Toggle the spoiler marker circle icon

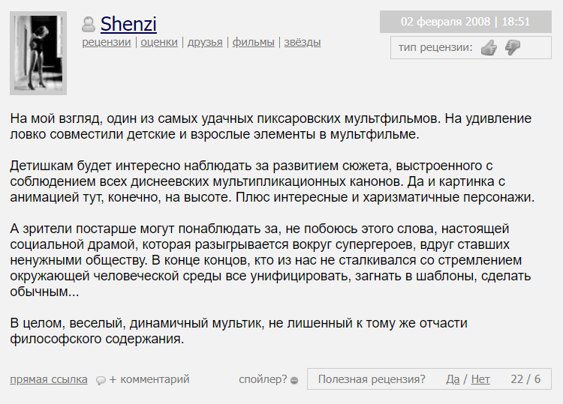pos(294,380)
